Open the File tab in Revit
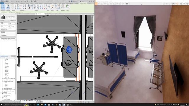The width and height of the screenshot is (189, 106). click(x=2, y=3)
